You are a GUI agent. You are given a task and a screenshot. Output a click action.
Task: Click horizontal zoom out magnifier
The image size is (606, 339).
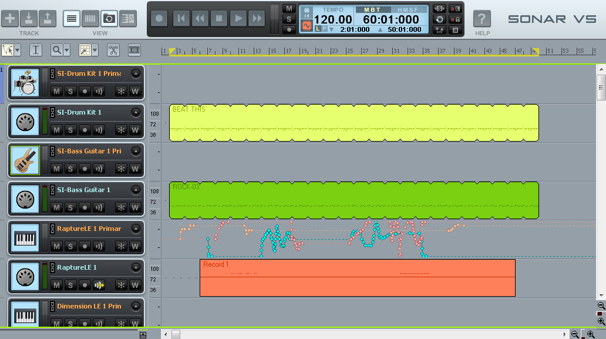[x=575, y=334]
